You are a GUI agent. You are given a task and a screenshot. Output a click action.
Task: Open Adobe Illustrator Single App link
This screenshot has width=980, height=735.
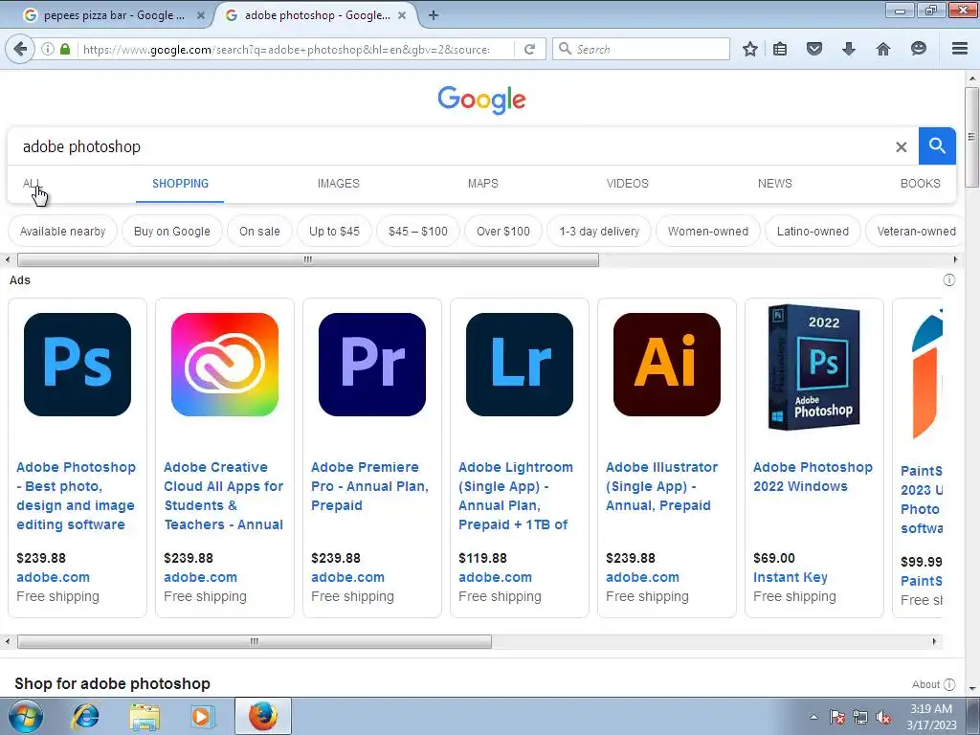pyautogui.click(x=662, y=486)
